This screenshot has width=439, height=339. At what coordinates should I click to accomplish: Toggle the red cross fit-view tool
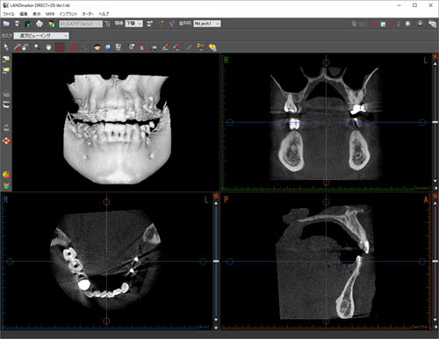(60, 47)
